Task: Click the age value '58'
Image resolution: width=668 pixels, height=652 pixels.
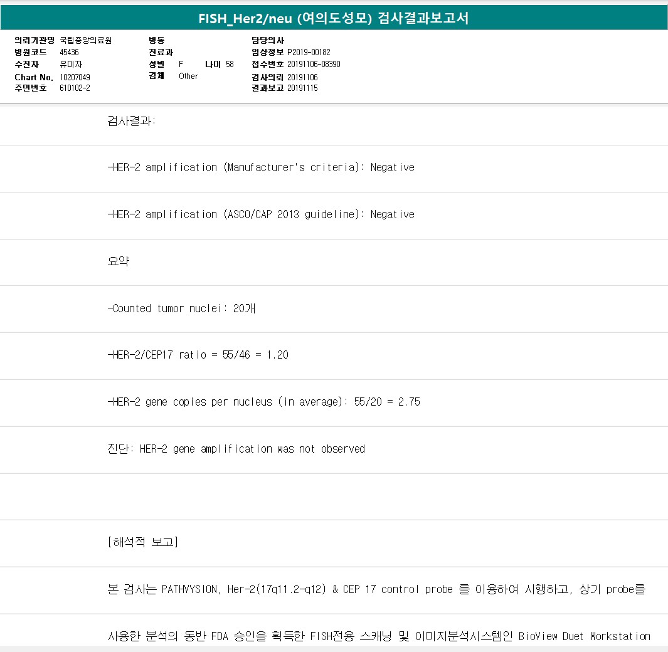Action: tap(230, 64)
